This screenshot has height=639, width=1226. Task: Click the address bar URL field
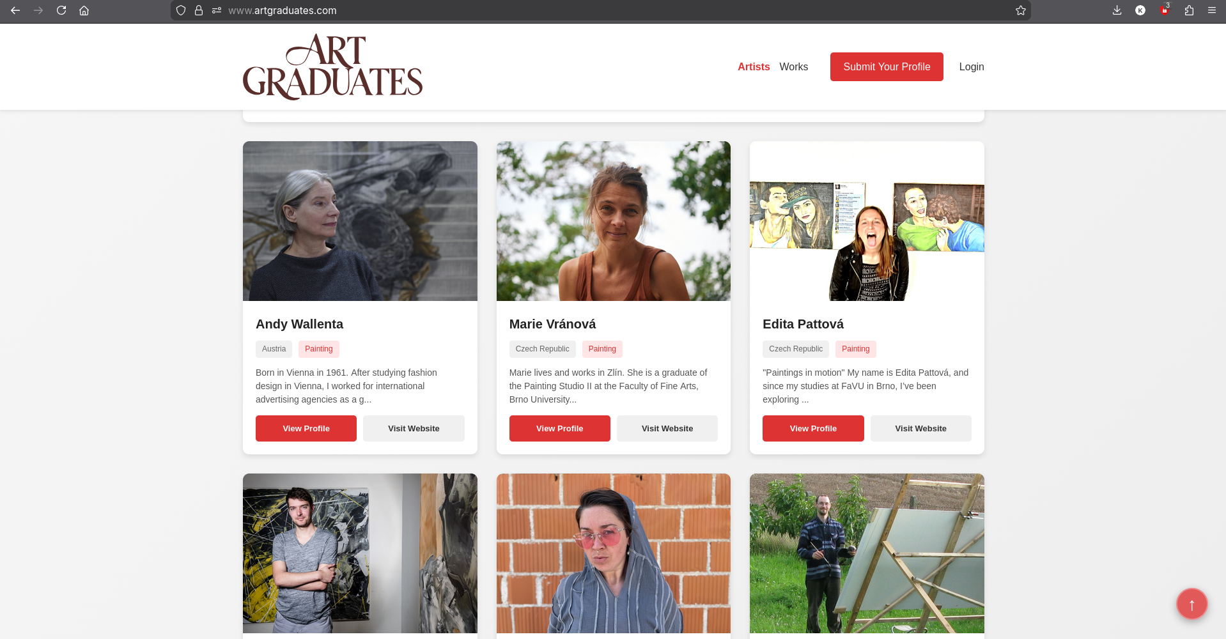coord(601,10)
